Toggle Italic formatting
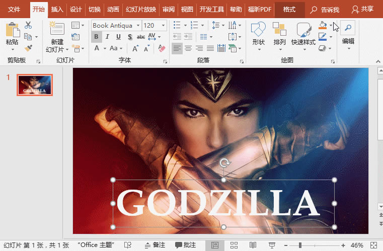 tap(107, 37)
